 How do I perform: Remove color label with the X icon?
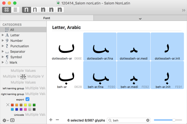pos(8,105)
